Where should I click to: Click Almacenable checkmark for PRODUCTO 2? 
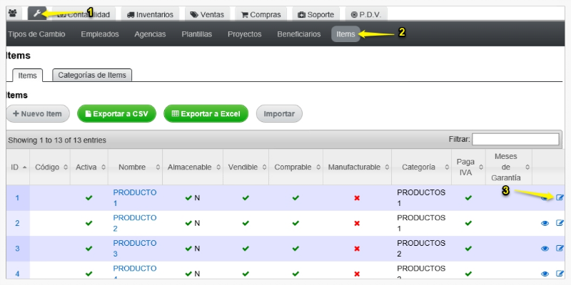(188, 223)
